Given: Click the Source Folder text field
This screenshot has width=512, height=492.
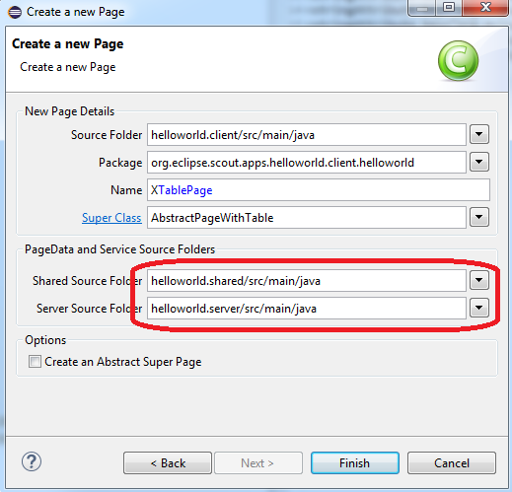Looking at the screenshot, I should tap(307, 135).
